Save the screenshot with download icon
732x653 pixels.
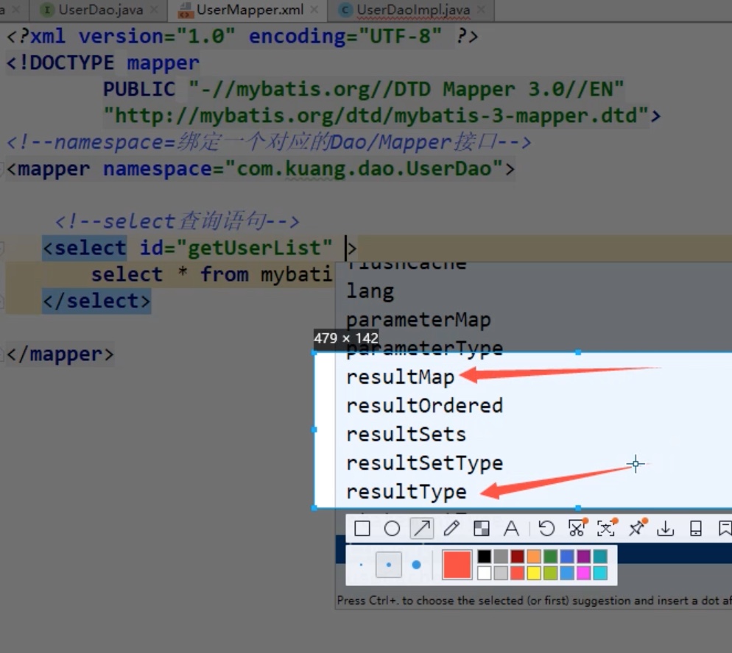666,528
